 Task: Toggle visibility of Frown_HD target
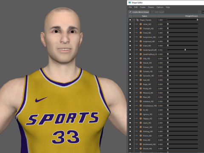click(x=130, y=127)
